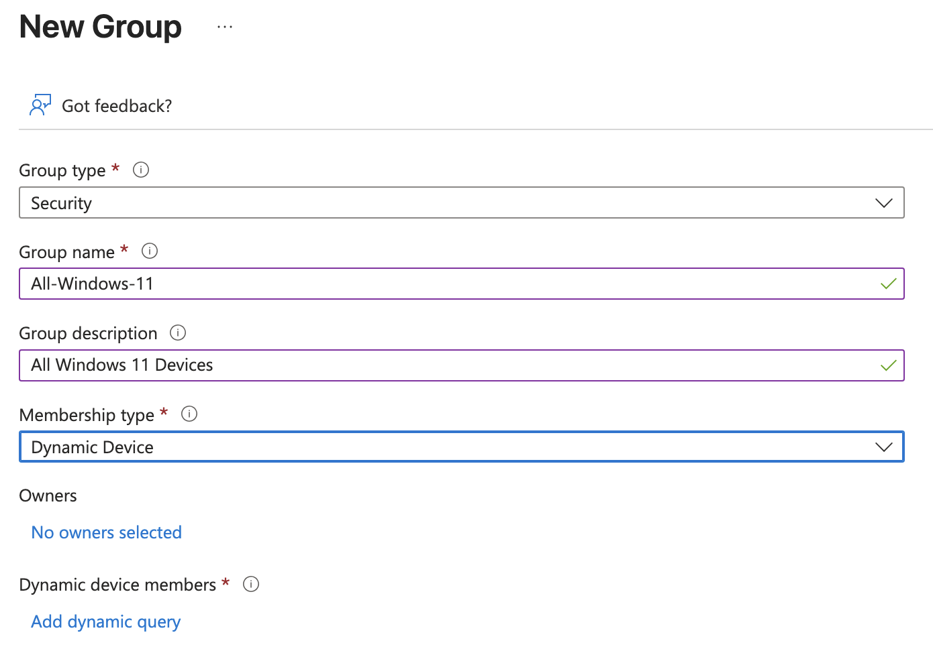Focus the Group description input field
The height and width of the screenshot is (649, 933).
click(x=403, y=365)
